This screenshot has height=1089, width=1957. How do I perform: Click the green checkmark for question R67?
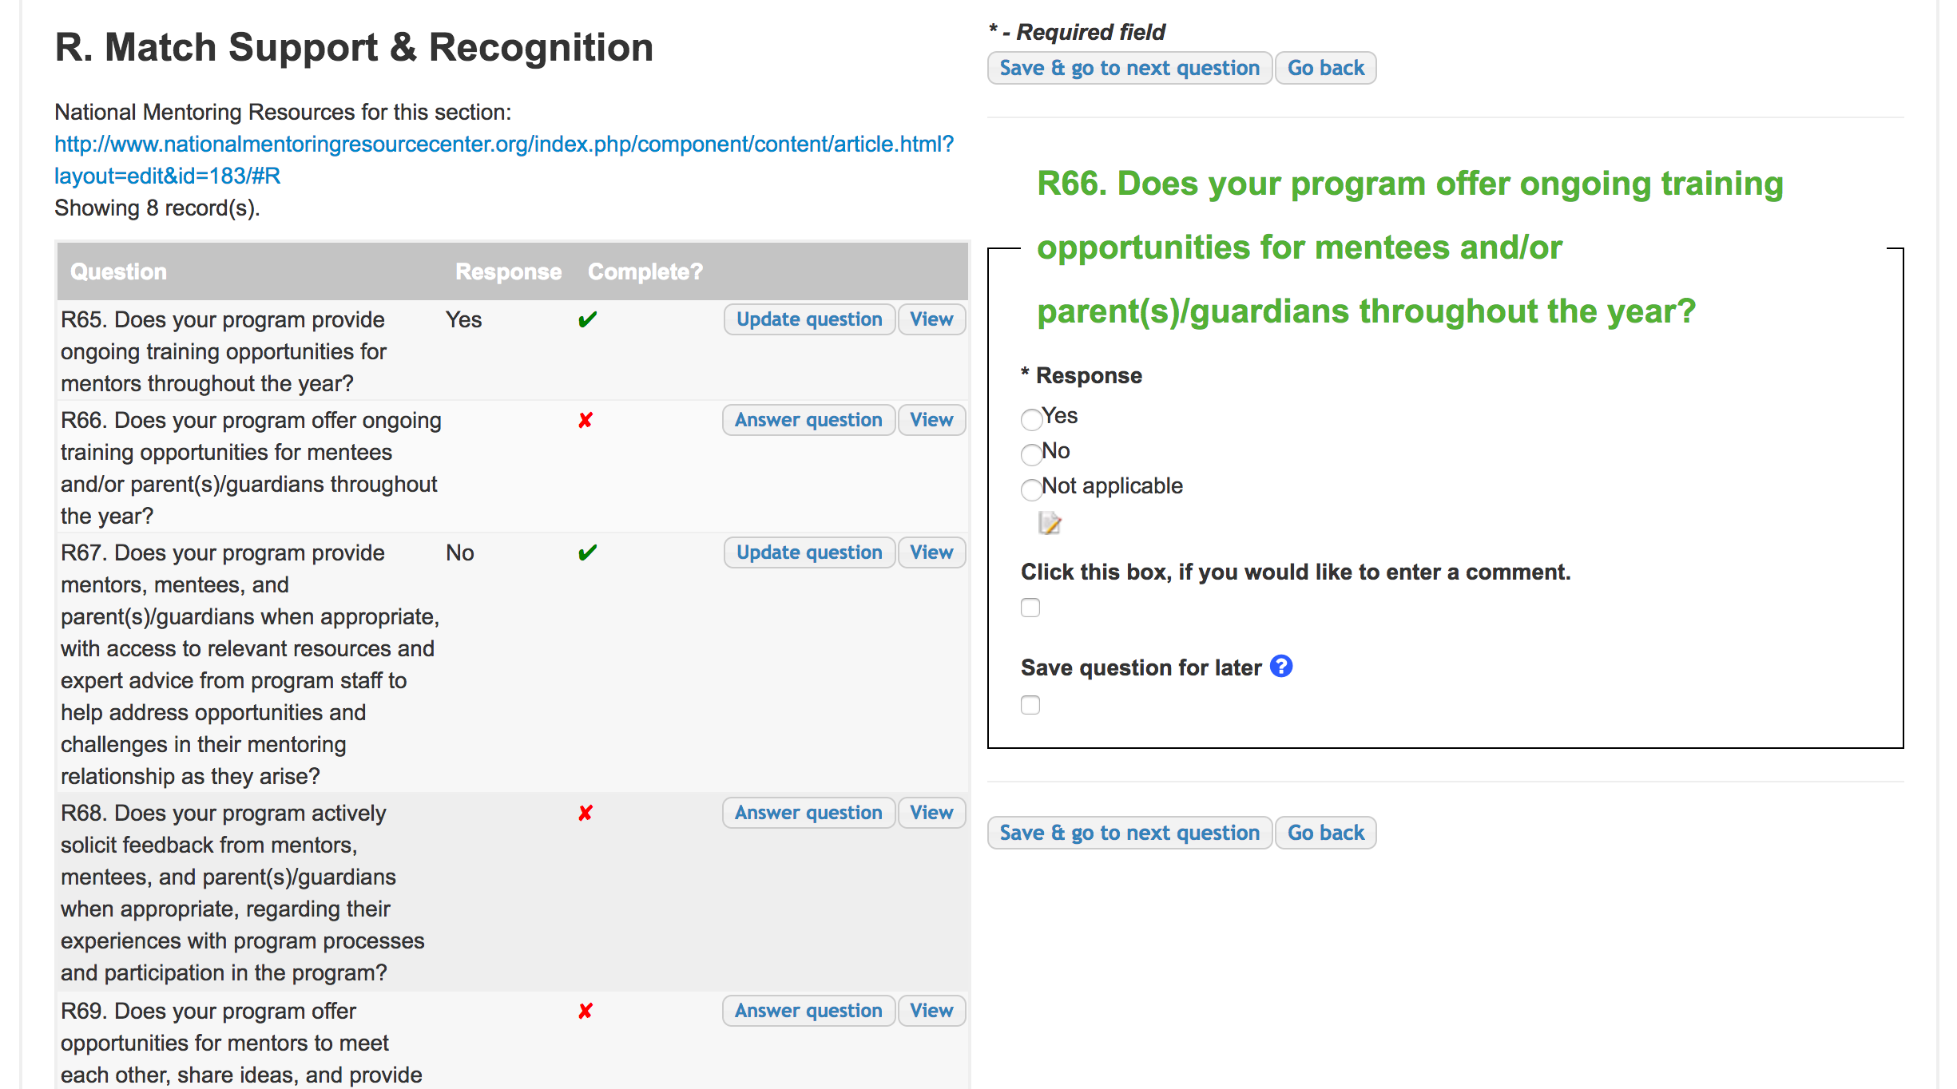click(x=587, y=552)
